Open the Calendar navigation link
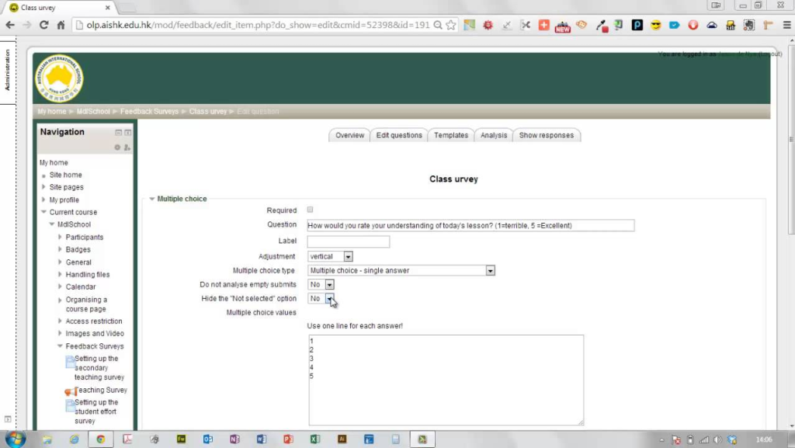Screen dimensions: 795x448 [x=81, y=287]
